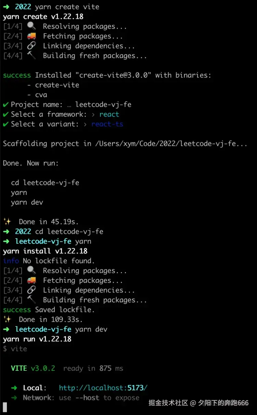Image resolution: width=257 pixels, height=415 pixels.
Task: Click the chain link emoji under yarn create
Action: [31, 46]
